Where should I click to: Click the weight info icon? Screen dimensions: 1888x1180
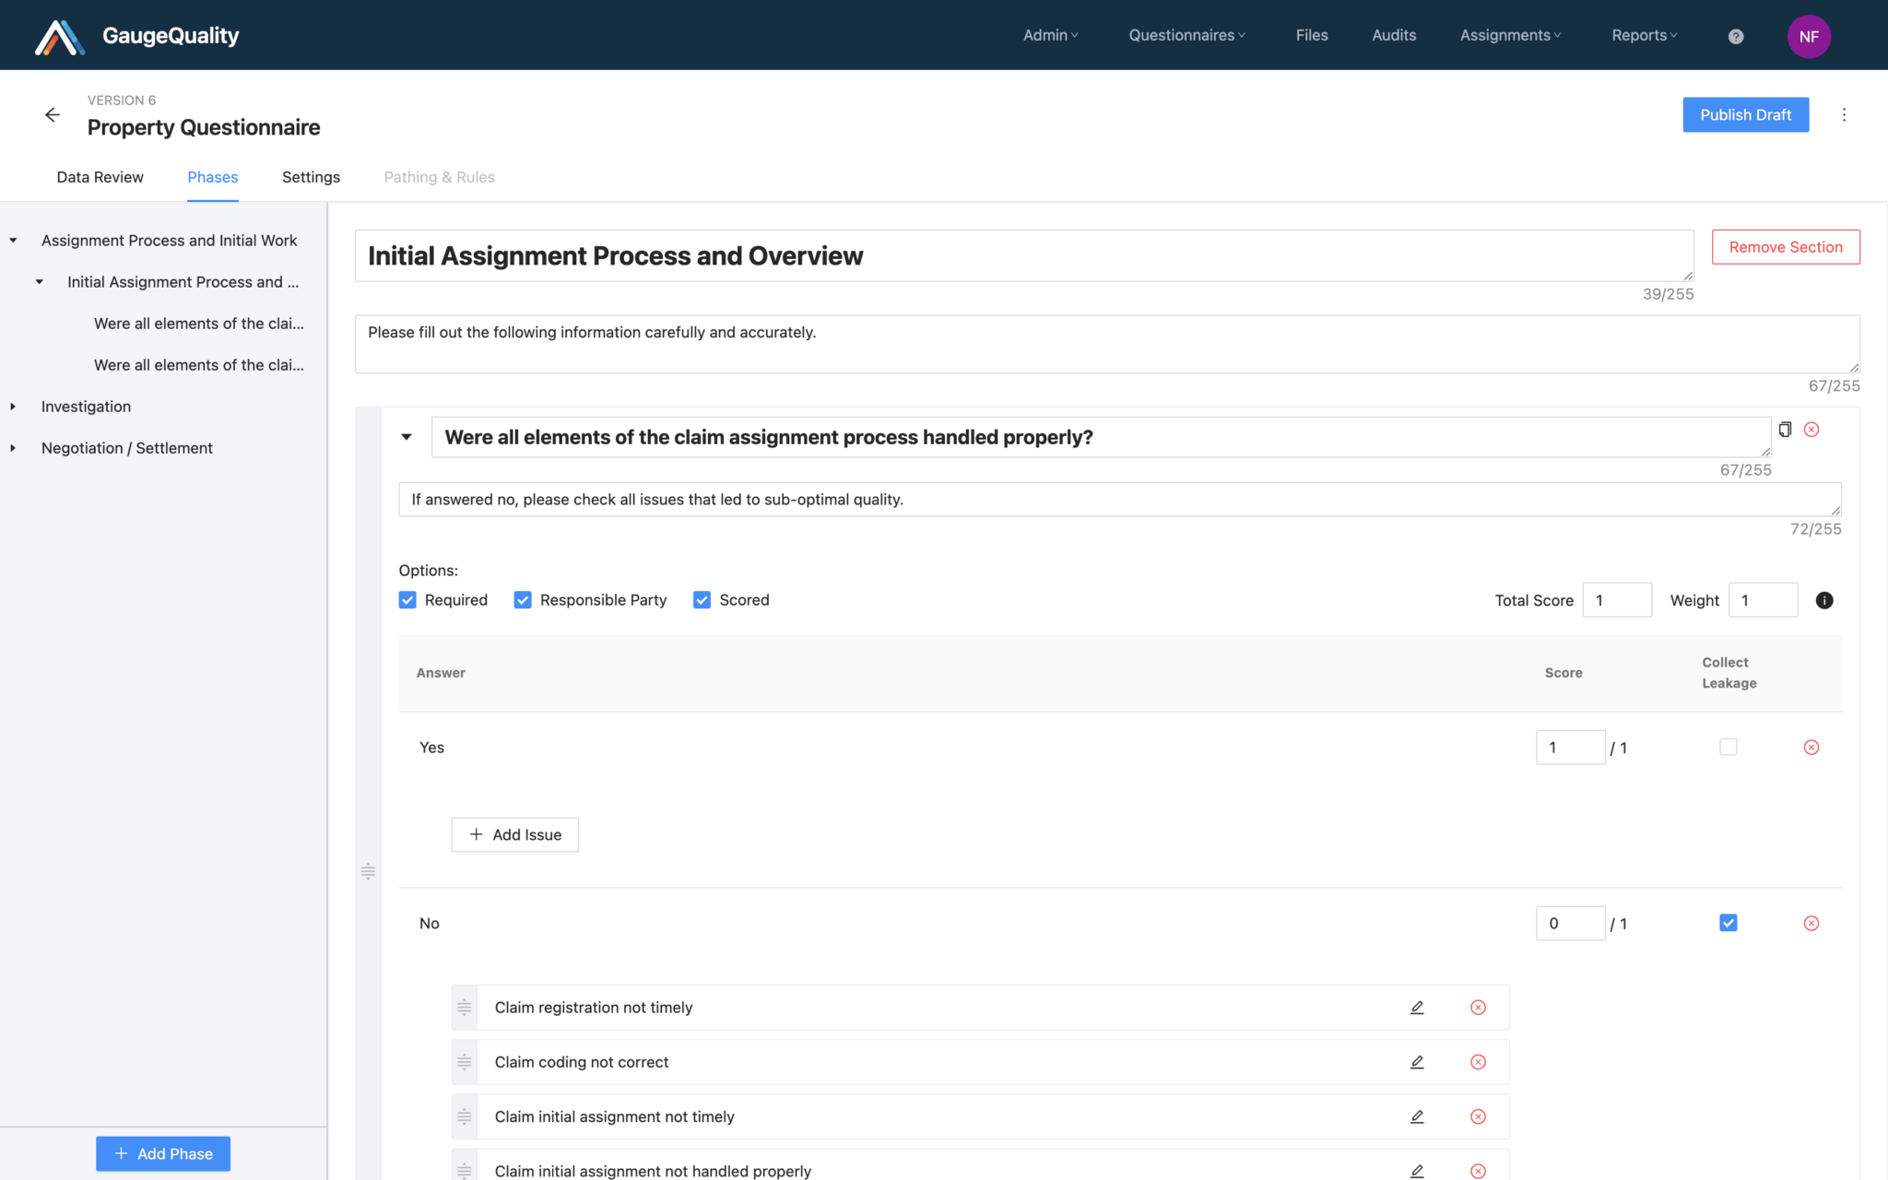[1823, 600]
